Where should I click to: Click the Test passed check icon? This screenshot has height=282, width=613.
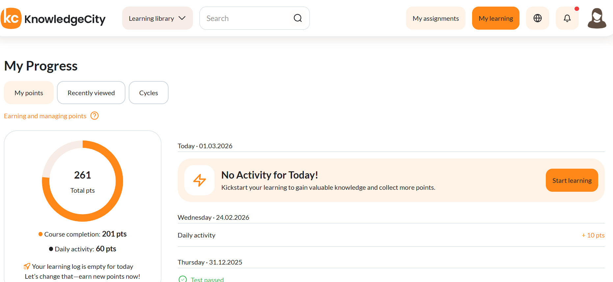pos(182,279)
